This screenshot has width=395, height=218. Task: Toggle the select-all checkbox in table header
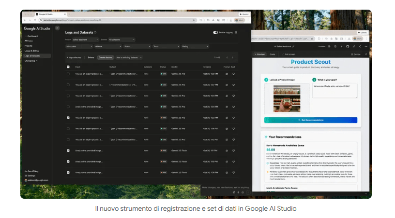click(68, 67)
